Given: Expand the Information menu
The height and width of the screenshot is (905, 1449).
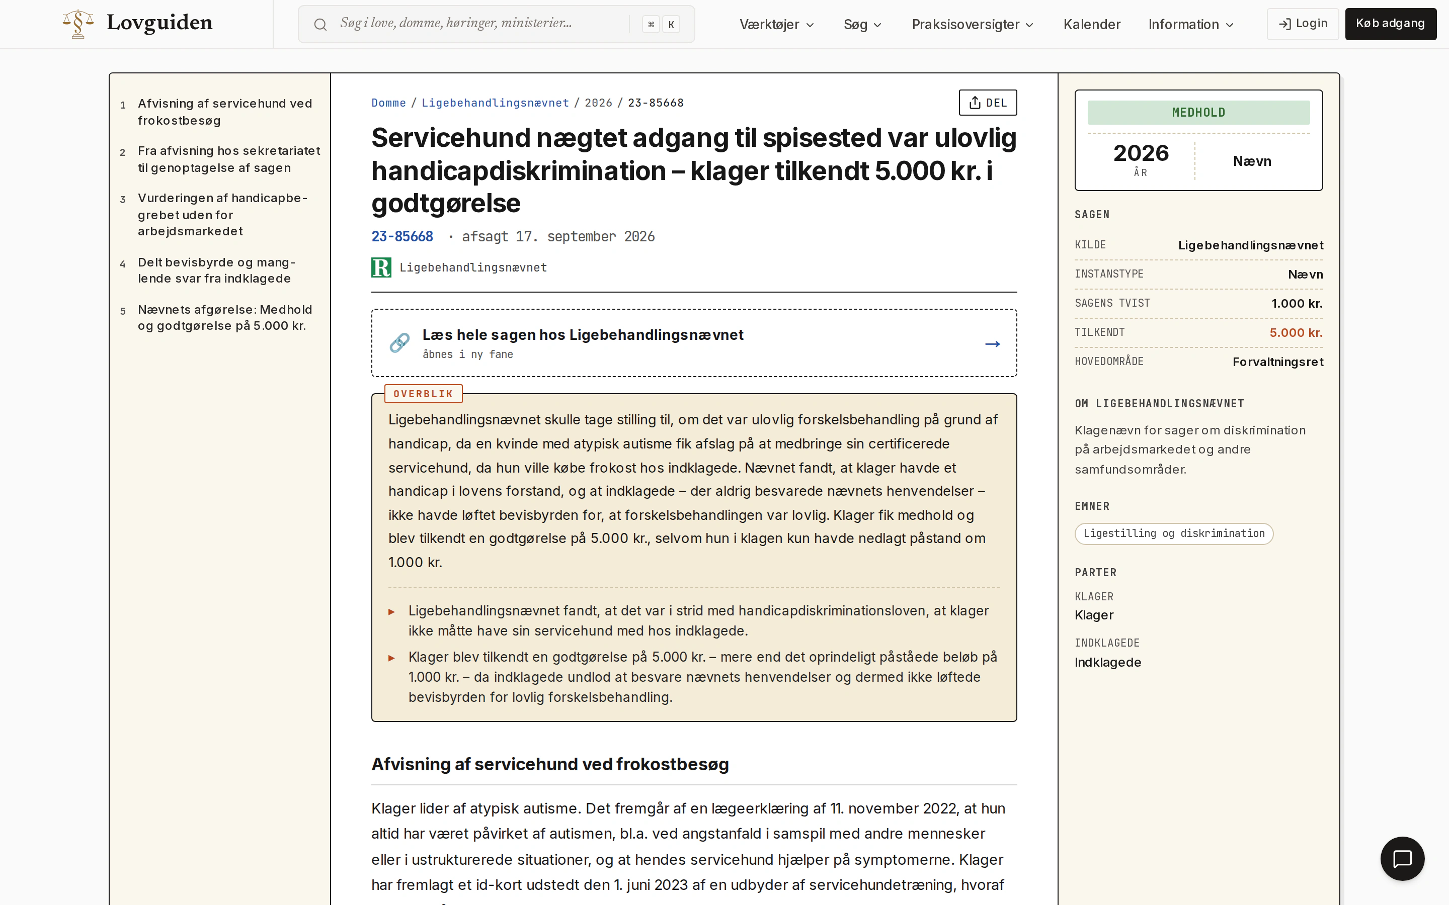Looking at the screenshot, I should point(1190,25).
